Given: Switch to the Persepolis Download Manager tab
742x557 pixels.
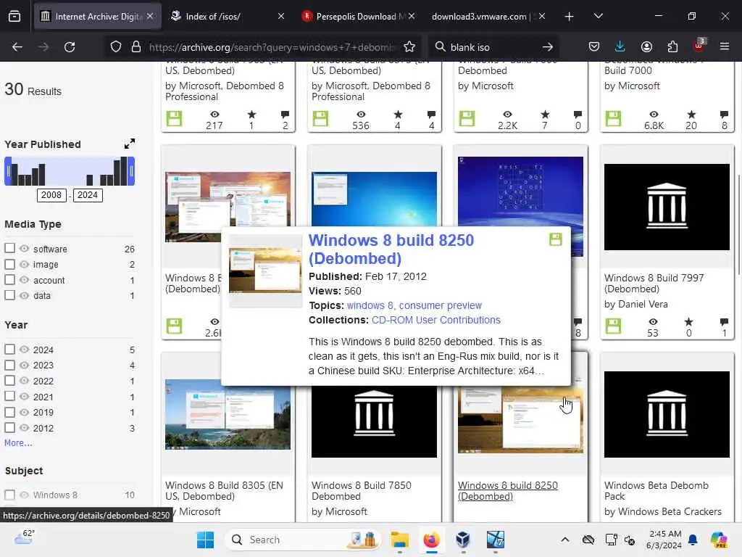Looking at the screenshot, I should click(358, 17).
